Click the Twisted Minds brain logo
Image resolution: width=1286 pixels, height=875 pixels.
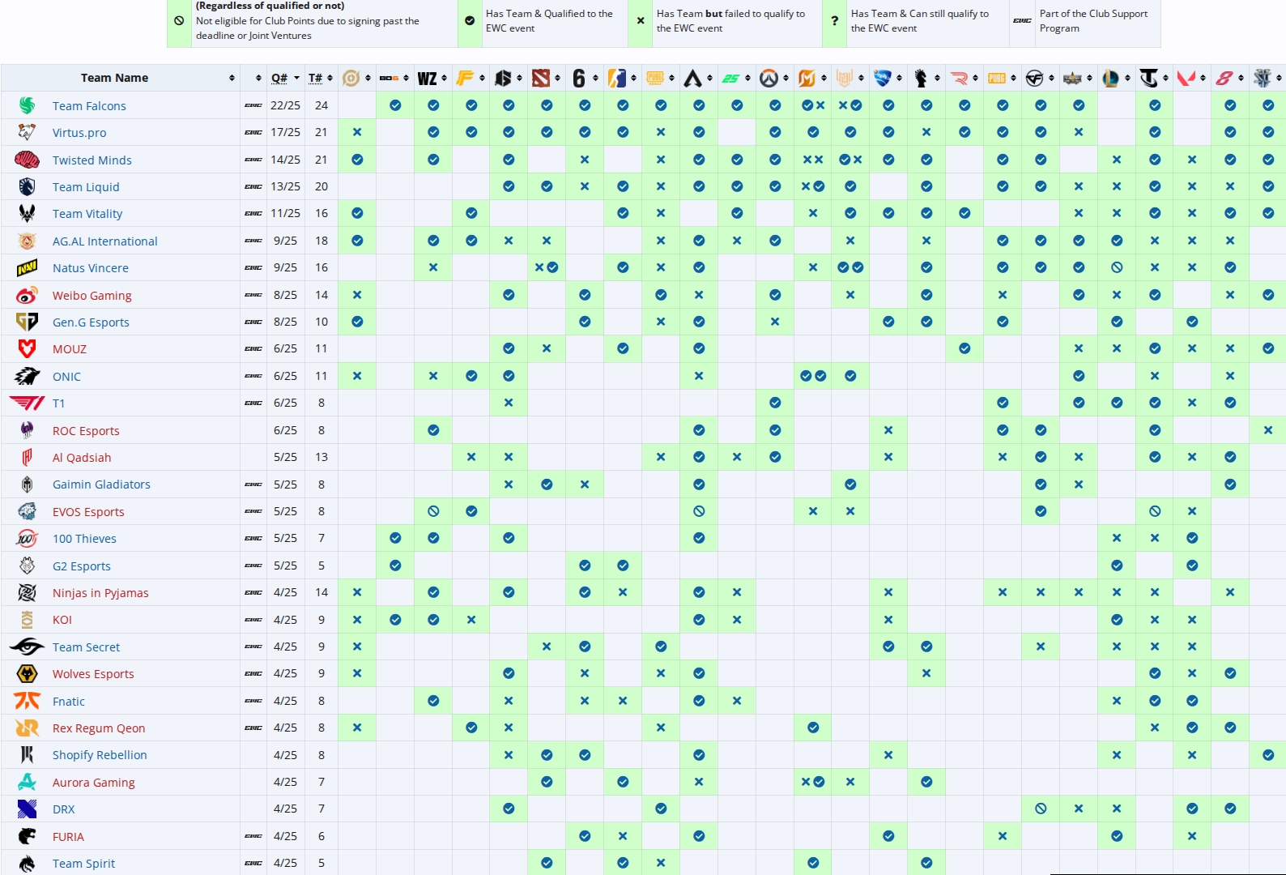point(27,160)
